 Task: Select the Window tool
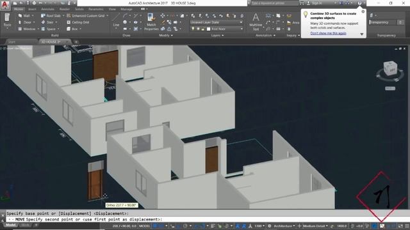27,29
